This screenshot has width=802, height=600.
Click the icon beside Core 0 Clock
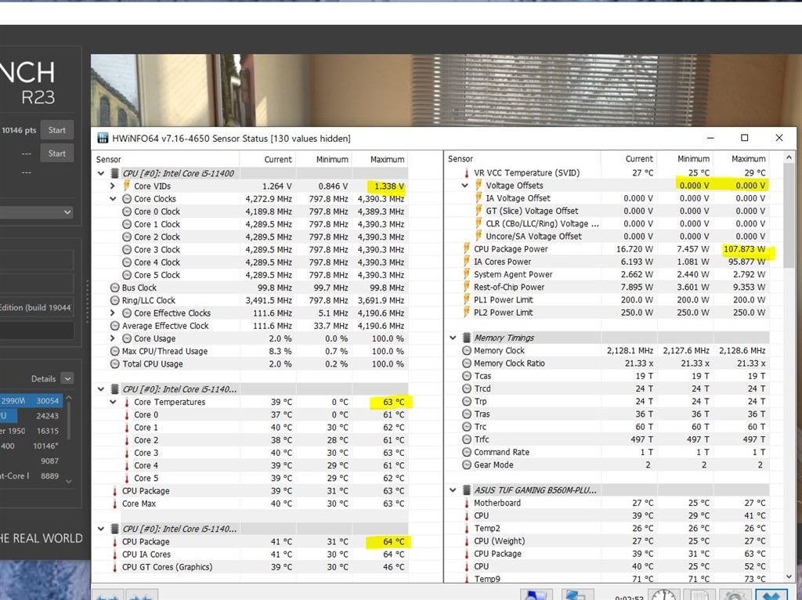tap(127, 211)
